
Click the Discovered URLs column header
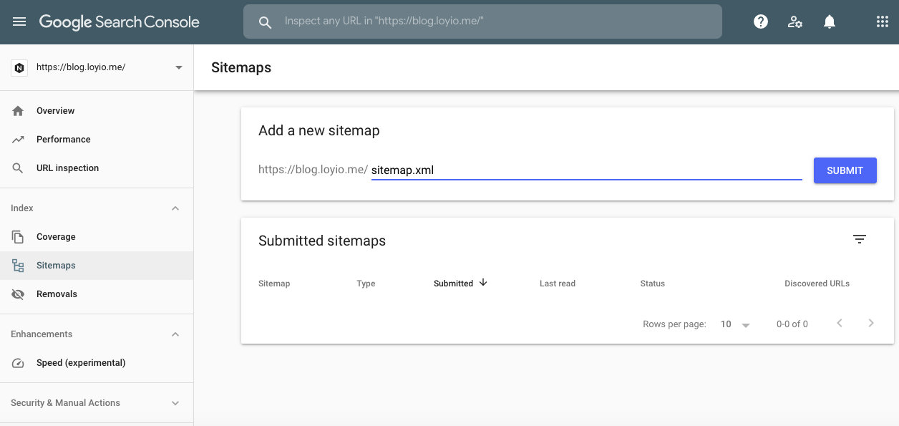coord(817,284)
